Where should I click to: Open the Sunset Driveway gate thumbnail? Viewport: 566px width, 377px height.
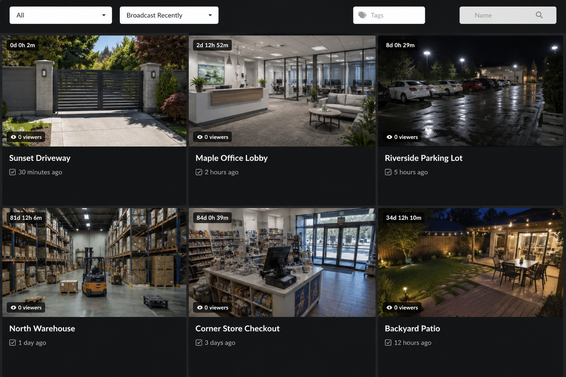94,91
